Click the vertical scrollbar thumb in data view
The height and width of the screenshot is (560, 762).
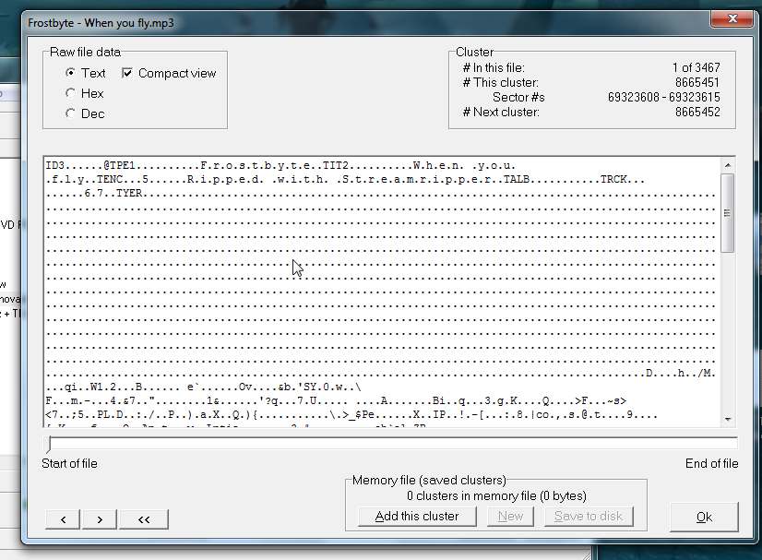point(728,213)
